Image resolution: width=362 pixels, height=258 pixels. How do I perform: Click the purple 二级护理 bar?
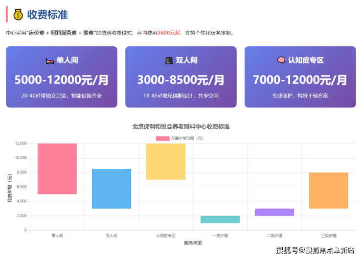(274, 212)
